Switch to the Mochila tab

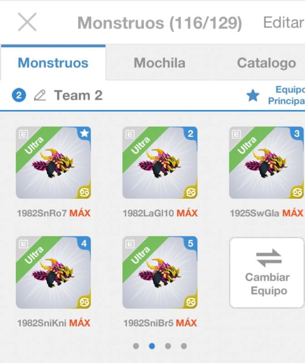click(x=160, y=63)
